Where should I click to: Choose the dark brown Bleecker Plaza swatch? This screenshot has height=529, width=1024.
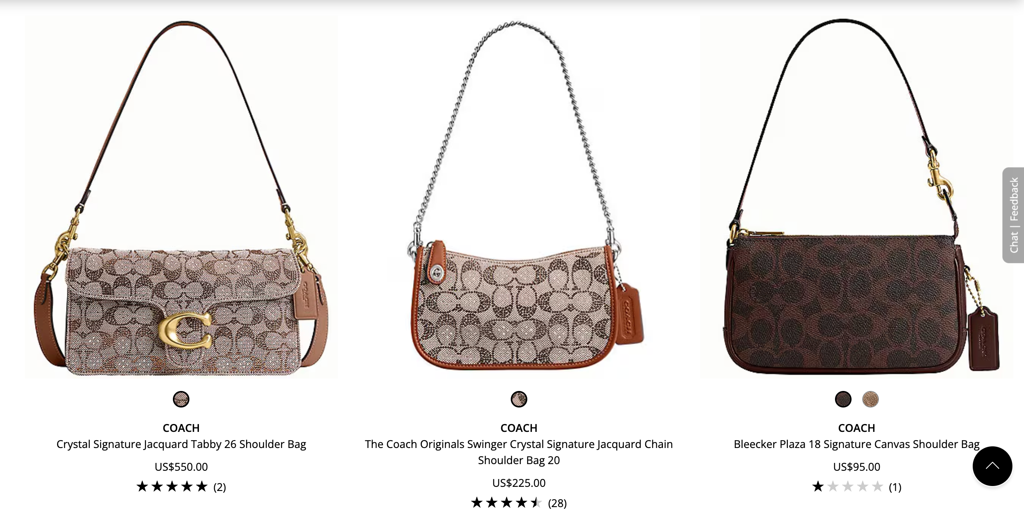tap(843, 399)
